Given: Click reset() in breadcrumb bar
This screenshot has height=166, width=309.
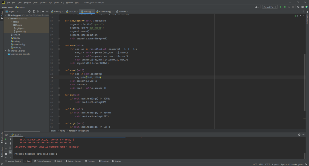Looking at the screenshot, I should coord(63,131).
